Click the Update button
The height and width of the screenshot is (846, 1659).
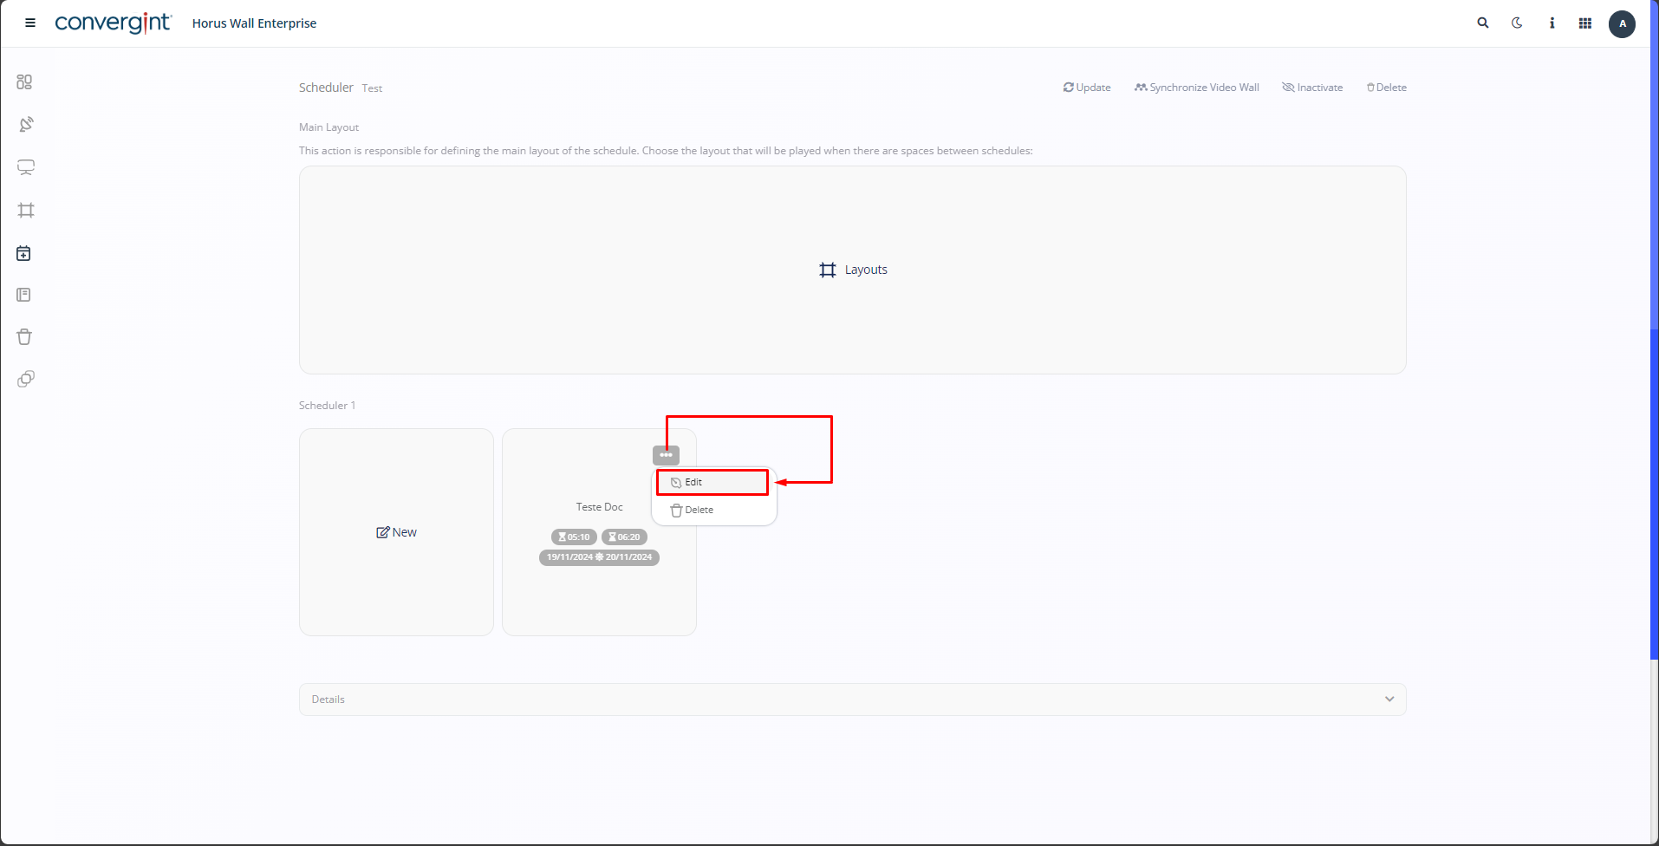1087,88
